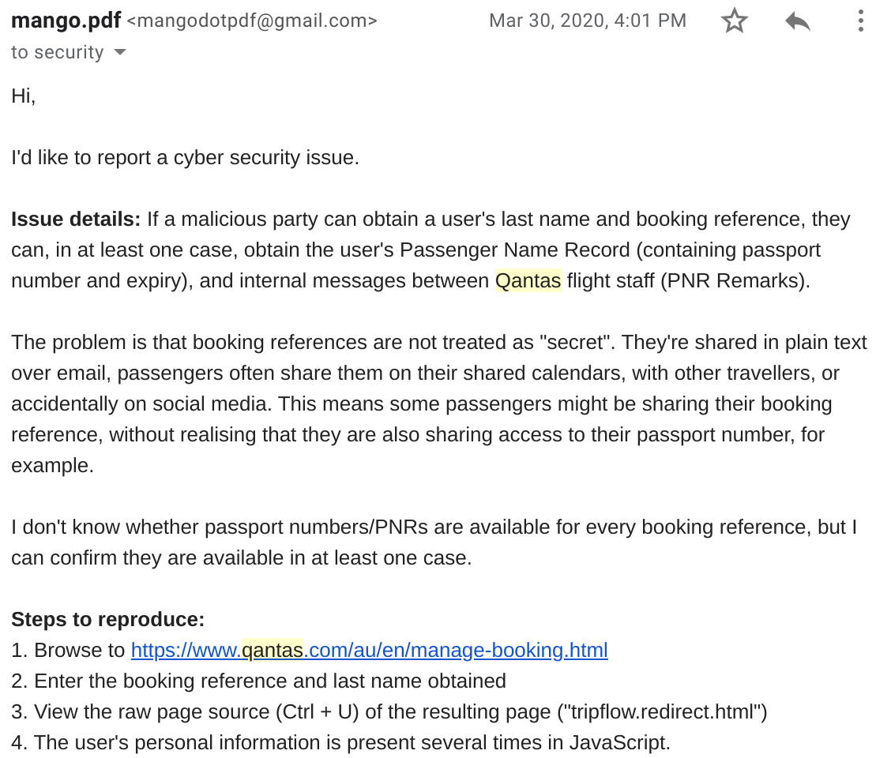876x758 pixels.
Task: Click highlighted word Qantas in issue details
Action: pos(528,280)
